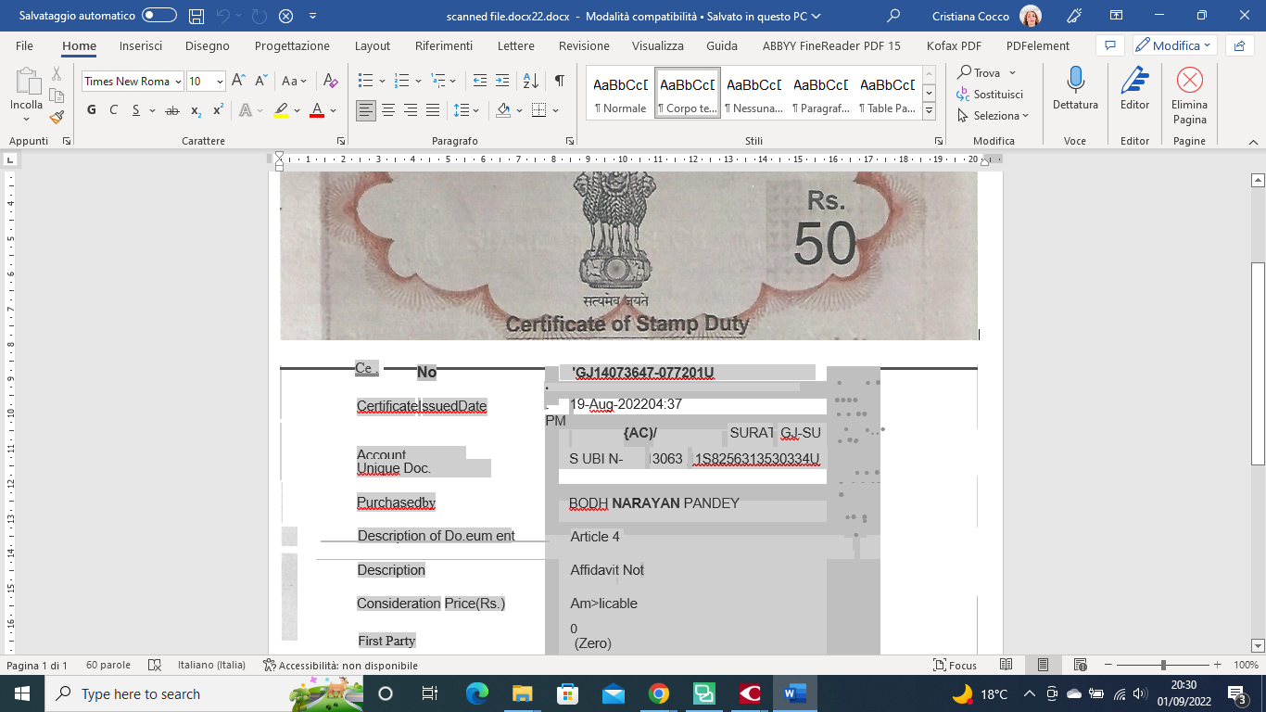Open bullet list dropdown arrow
The width and height of the screenshot is (1266, 712).
coord(380,81)
